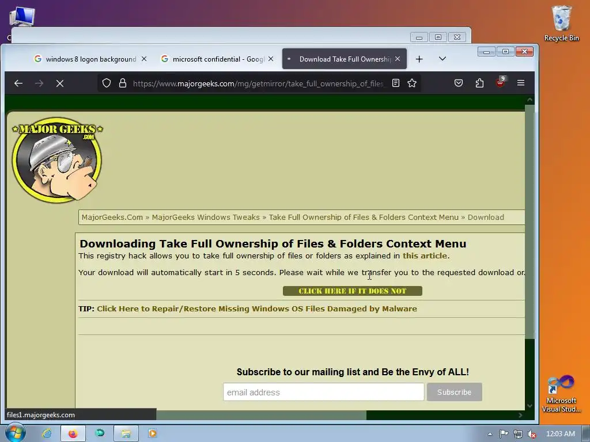Open the green round taskbar app icon
The width and height of the screenshot is (590, 442).
tap(100, 433)
